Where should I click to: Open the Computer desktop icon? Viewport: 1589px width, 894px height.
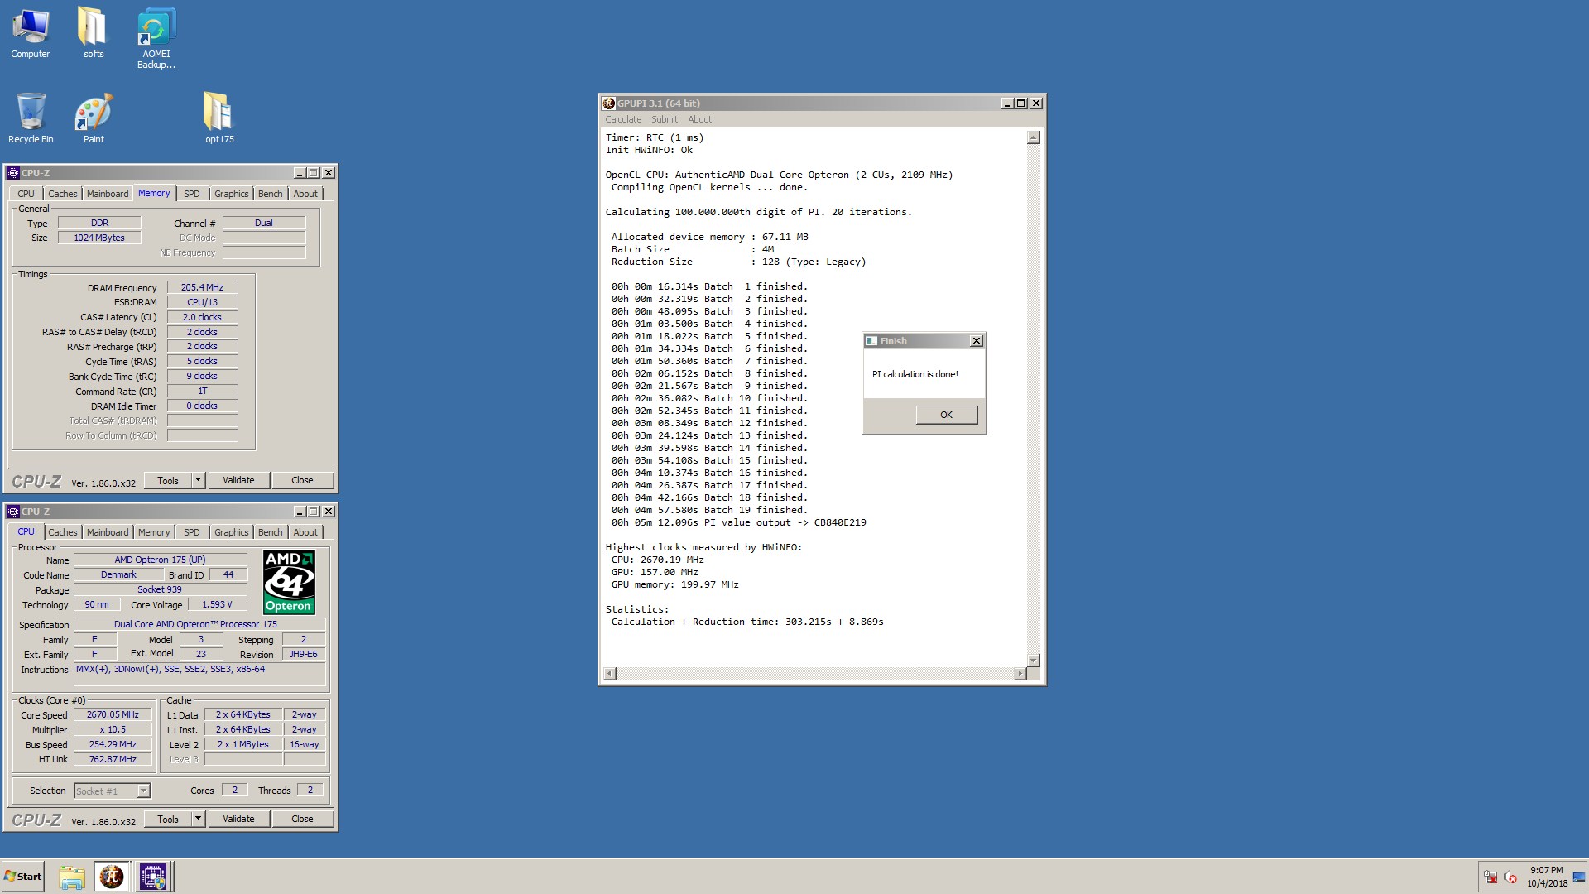click(31, 34)
